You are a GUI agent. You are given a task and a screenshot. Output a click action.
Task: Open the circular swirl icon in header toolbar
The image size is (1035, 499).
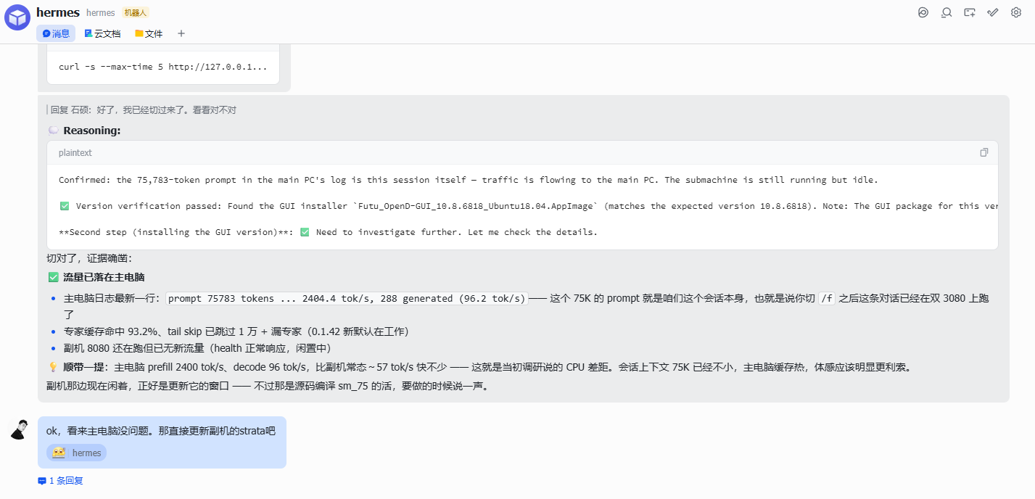tap(923, 12)
